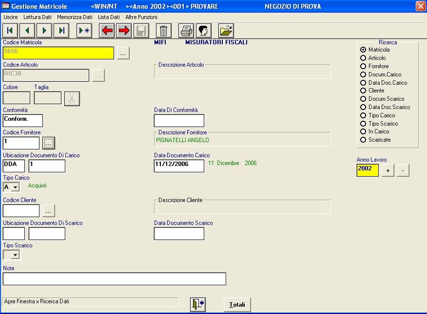Screen dimensions: 427x314
Task: Click the exit door icon at bottom
Action: coord(197,305)
